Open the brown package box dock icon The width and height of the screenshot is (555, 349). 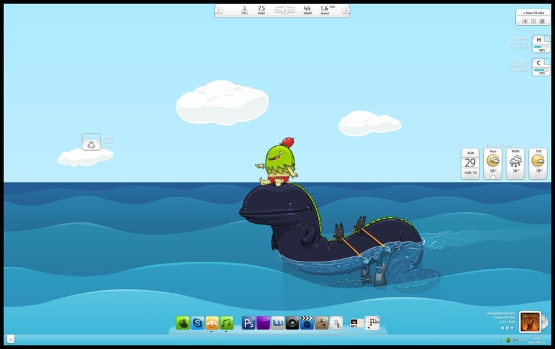coord(321,323)
